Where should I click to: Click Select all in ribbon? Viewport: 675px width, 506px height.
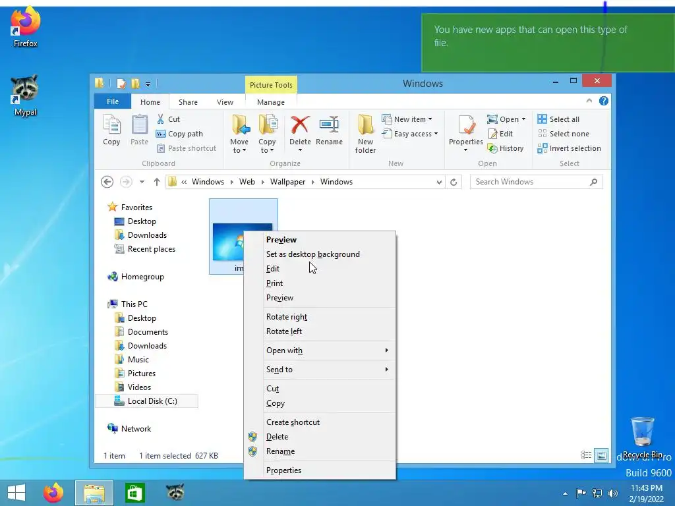(x=558, y=119)
